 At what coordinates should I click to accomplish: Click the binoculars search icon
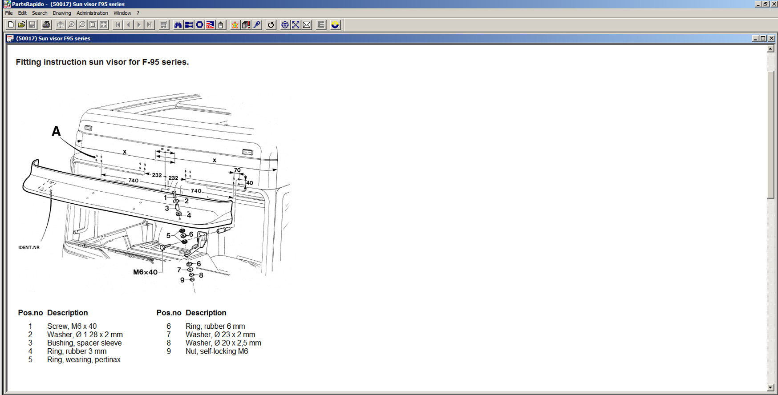[178, 25]
